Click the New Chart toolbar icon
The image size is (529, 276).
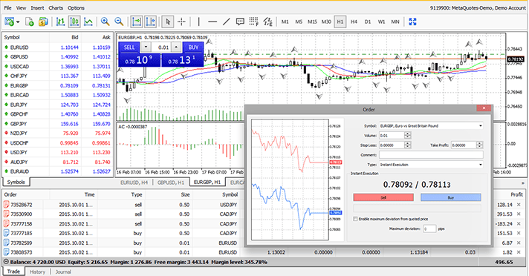9,22
